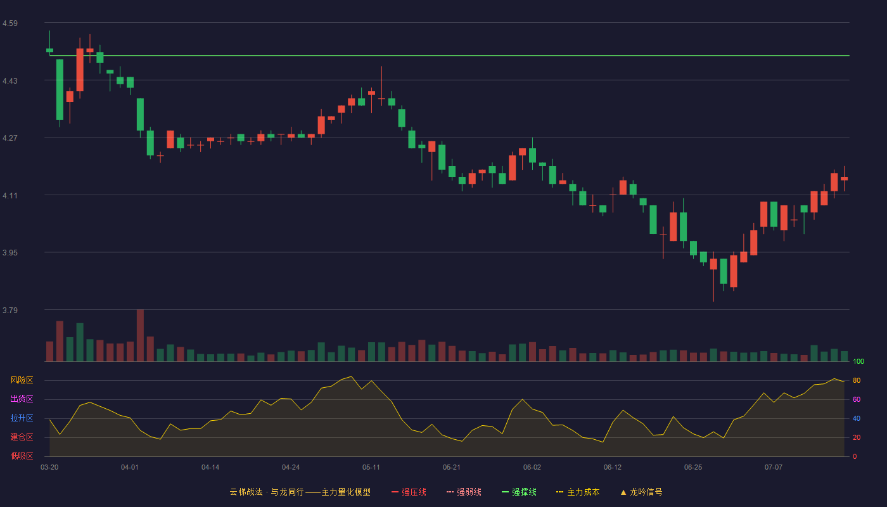Click the 4.27 price axis label
This screenshot has width=887, height=507.
tap(10, 138)
